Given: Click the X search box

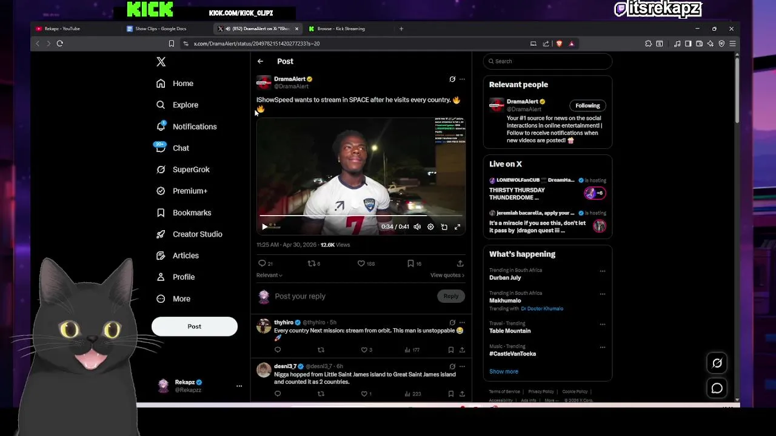Looking at the screenshot, I should point(547,61).
